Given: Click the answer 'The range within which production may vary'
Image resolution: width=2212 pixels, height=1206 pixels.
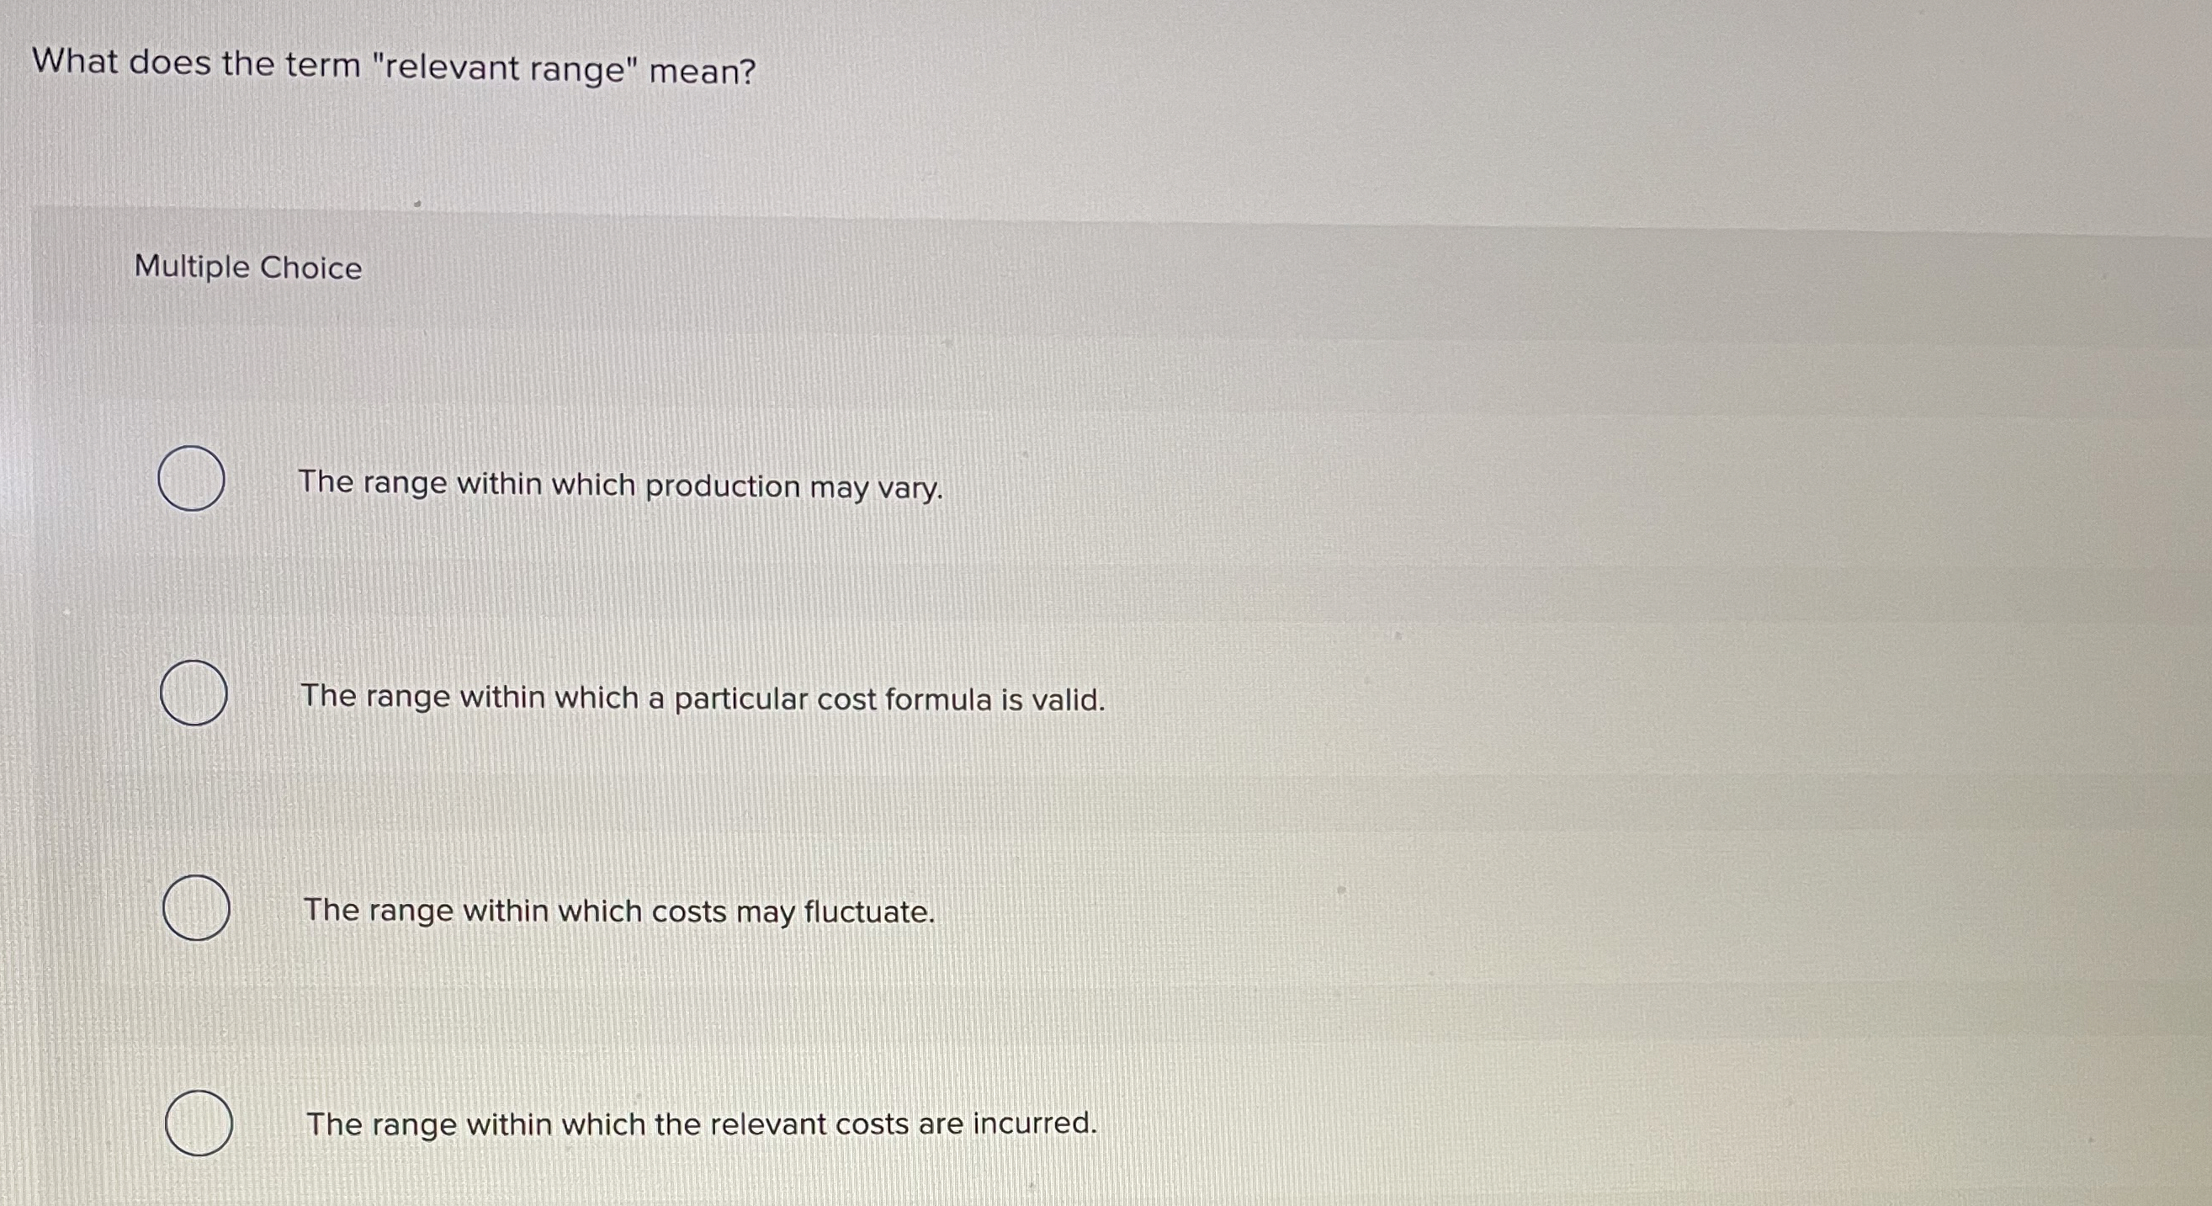Looking at the screenshot, I should tap(622, 484).
